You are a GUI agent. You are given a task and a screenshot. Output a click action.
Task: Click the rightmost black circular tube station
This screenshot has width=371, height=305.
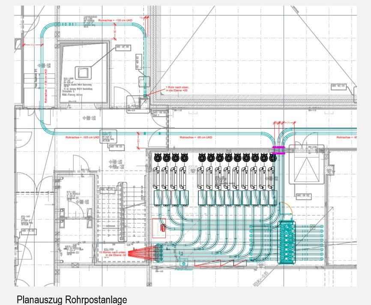[x=272, y=157]
